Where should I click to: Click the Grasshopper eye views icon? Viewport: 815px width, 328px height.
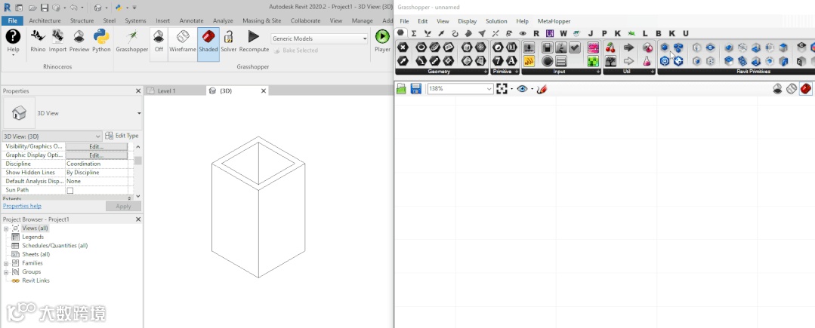523,89
